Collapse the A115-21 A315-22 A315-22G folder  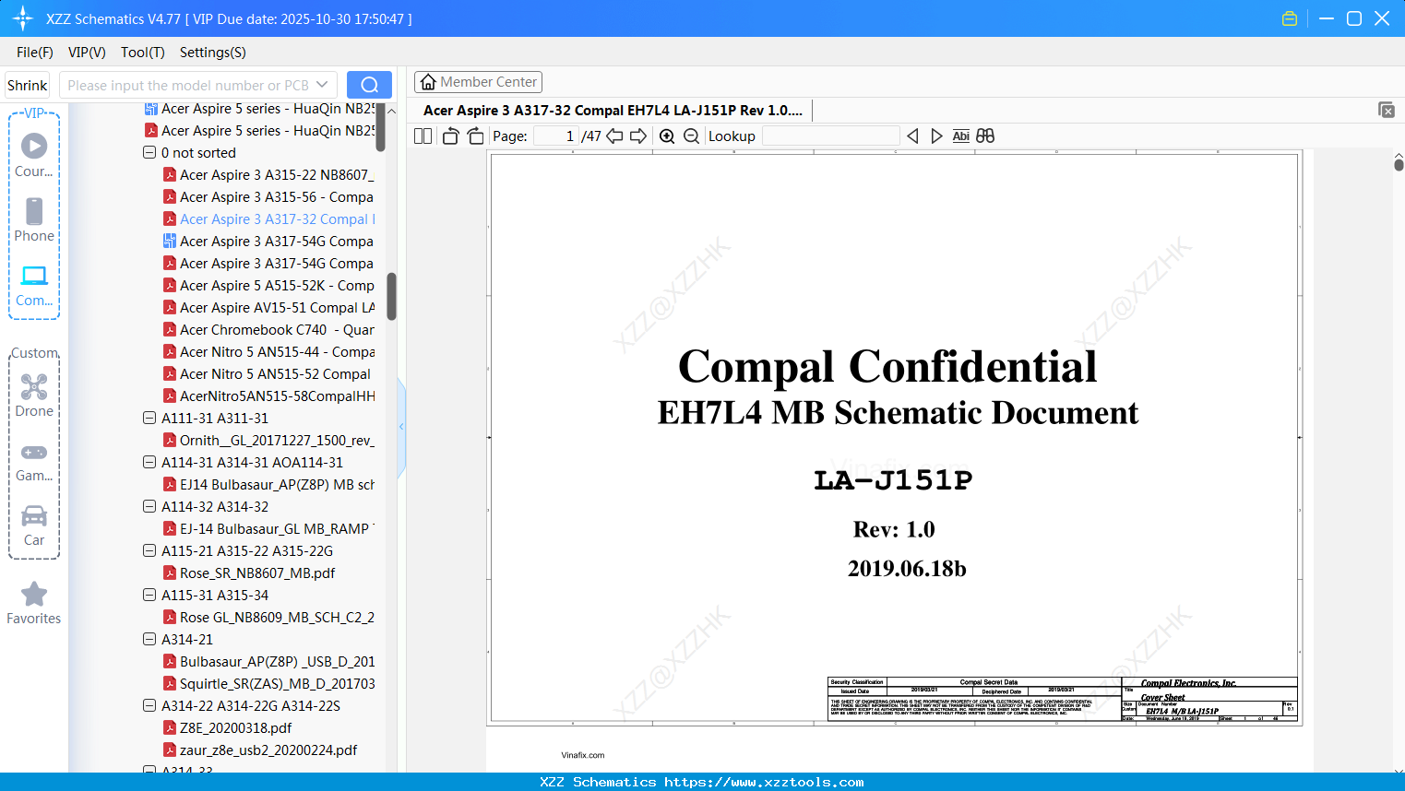pyautogui.click(x=149, y=550)
